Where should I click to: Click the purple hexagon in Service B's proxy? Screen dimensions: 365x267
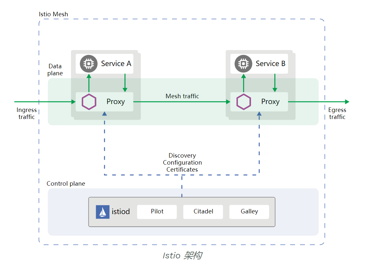(243, 102)
